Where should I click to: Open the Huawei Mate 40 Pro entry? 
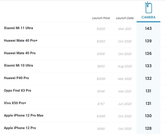(20, 53)
